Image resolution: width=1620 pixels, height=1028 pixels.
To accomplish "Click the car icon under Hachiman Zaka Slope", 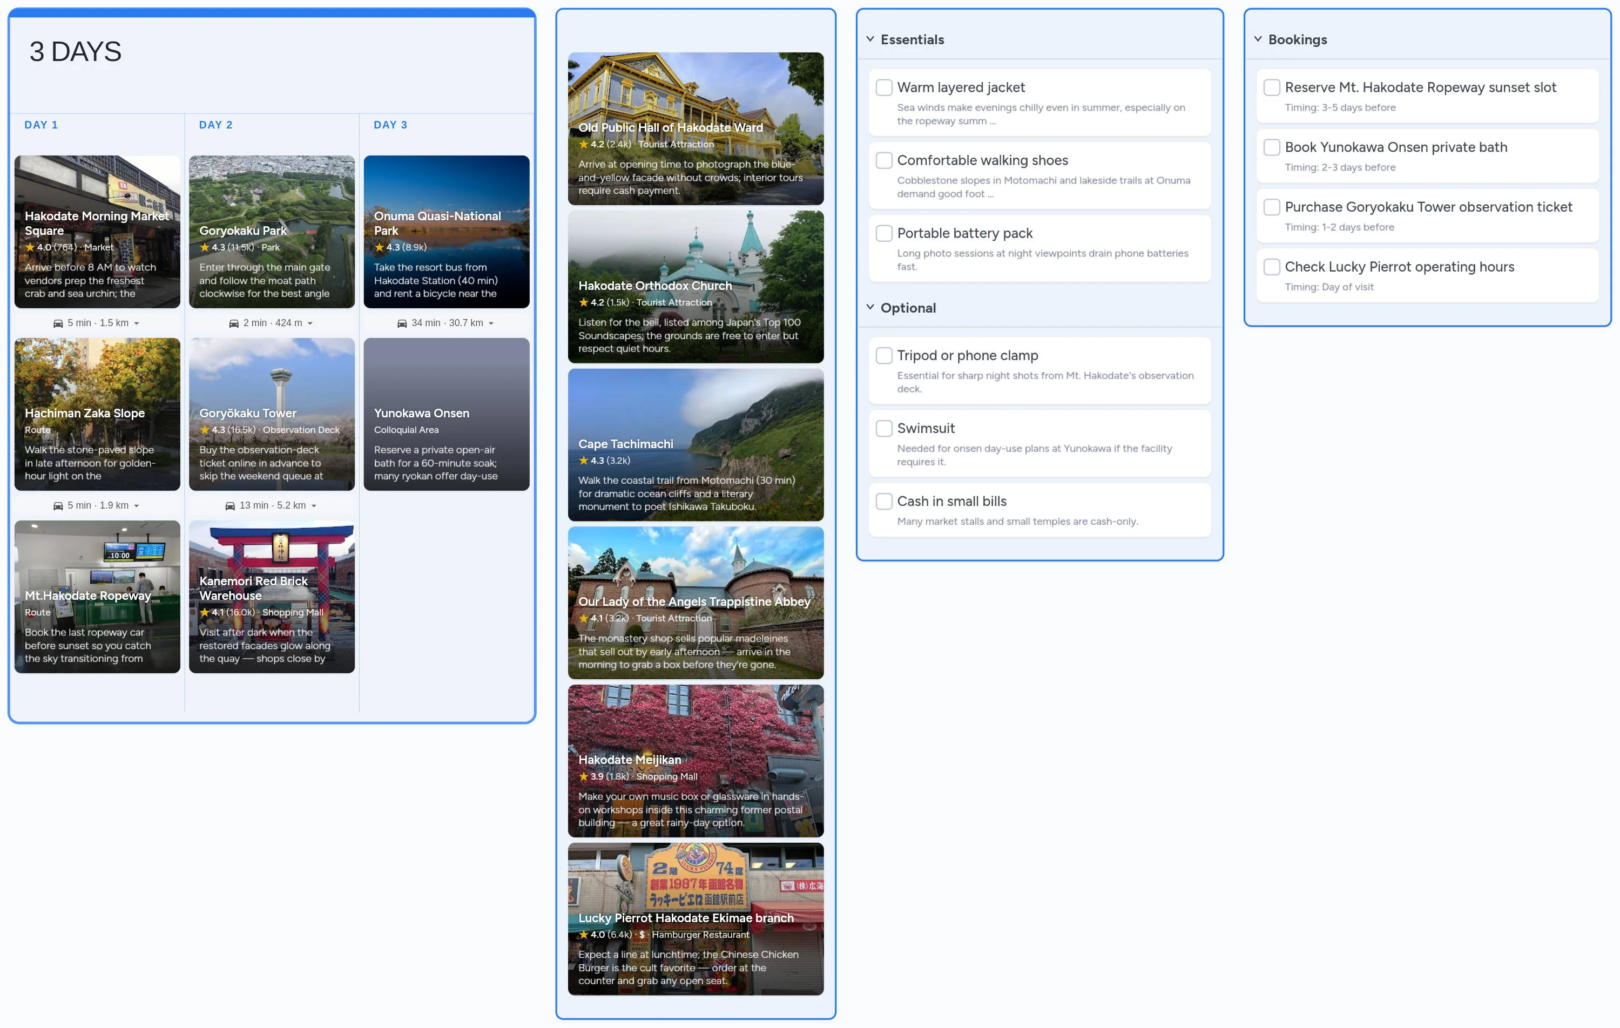I will point(58,505).
